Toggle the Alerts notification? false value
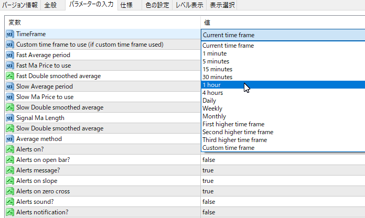Screen dimensions: 365x218 (209, 212)
